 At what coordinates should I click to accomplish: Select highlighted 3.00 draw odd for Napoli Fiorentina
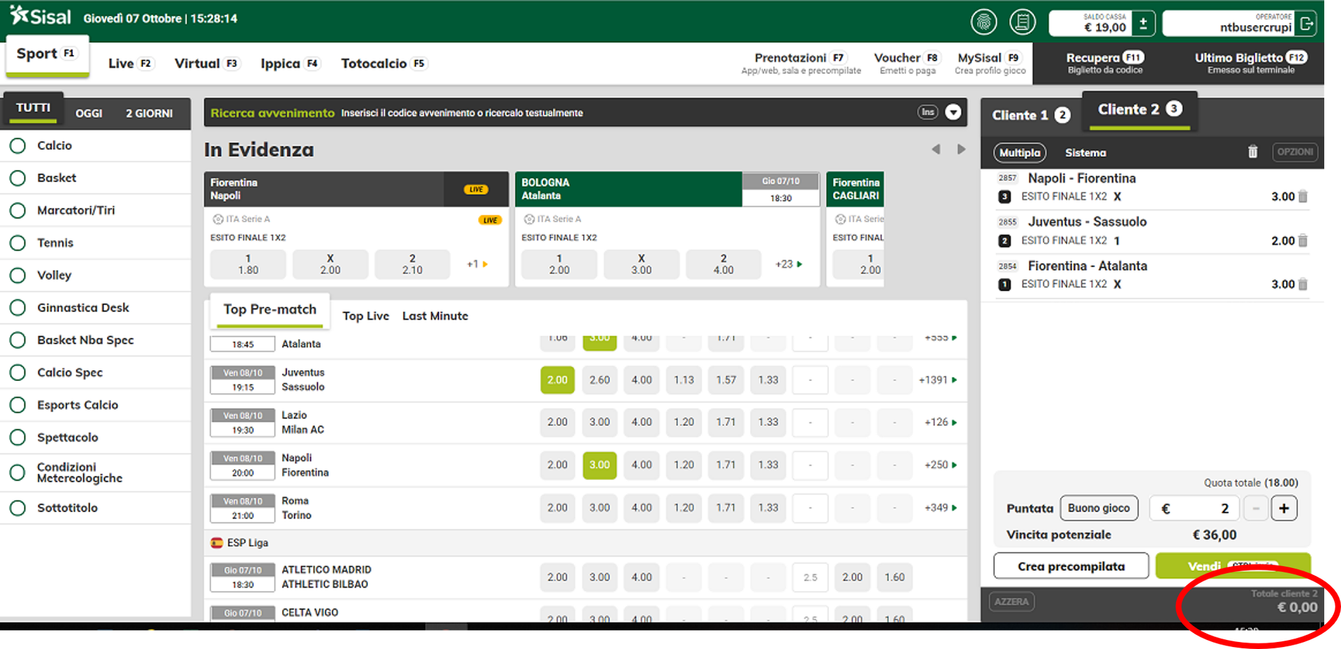[x=599, y=465]
